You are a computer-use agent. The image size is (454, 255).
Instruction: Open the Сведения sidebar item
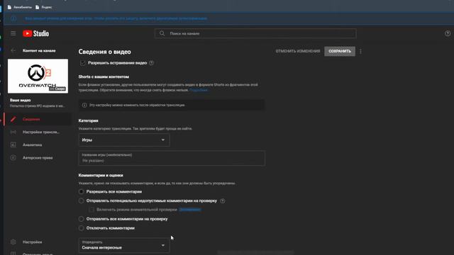(x=38, y=119)
